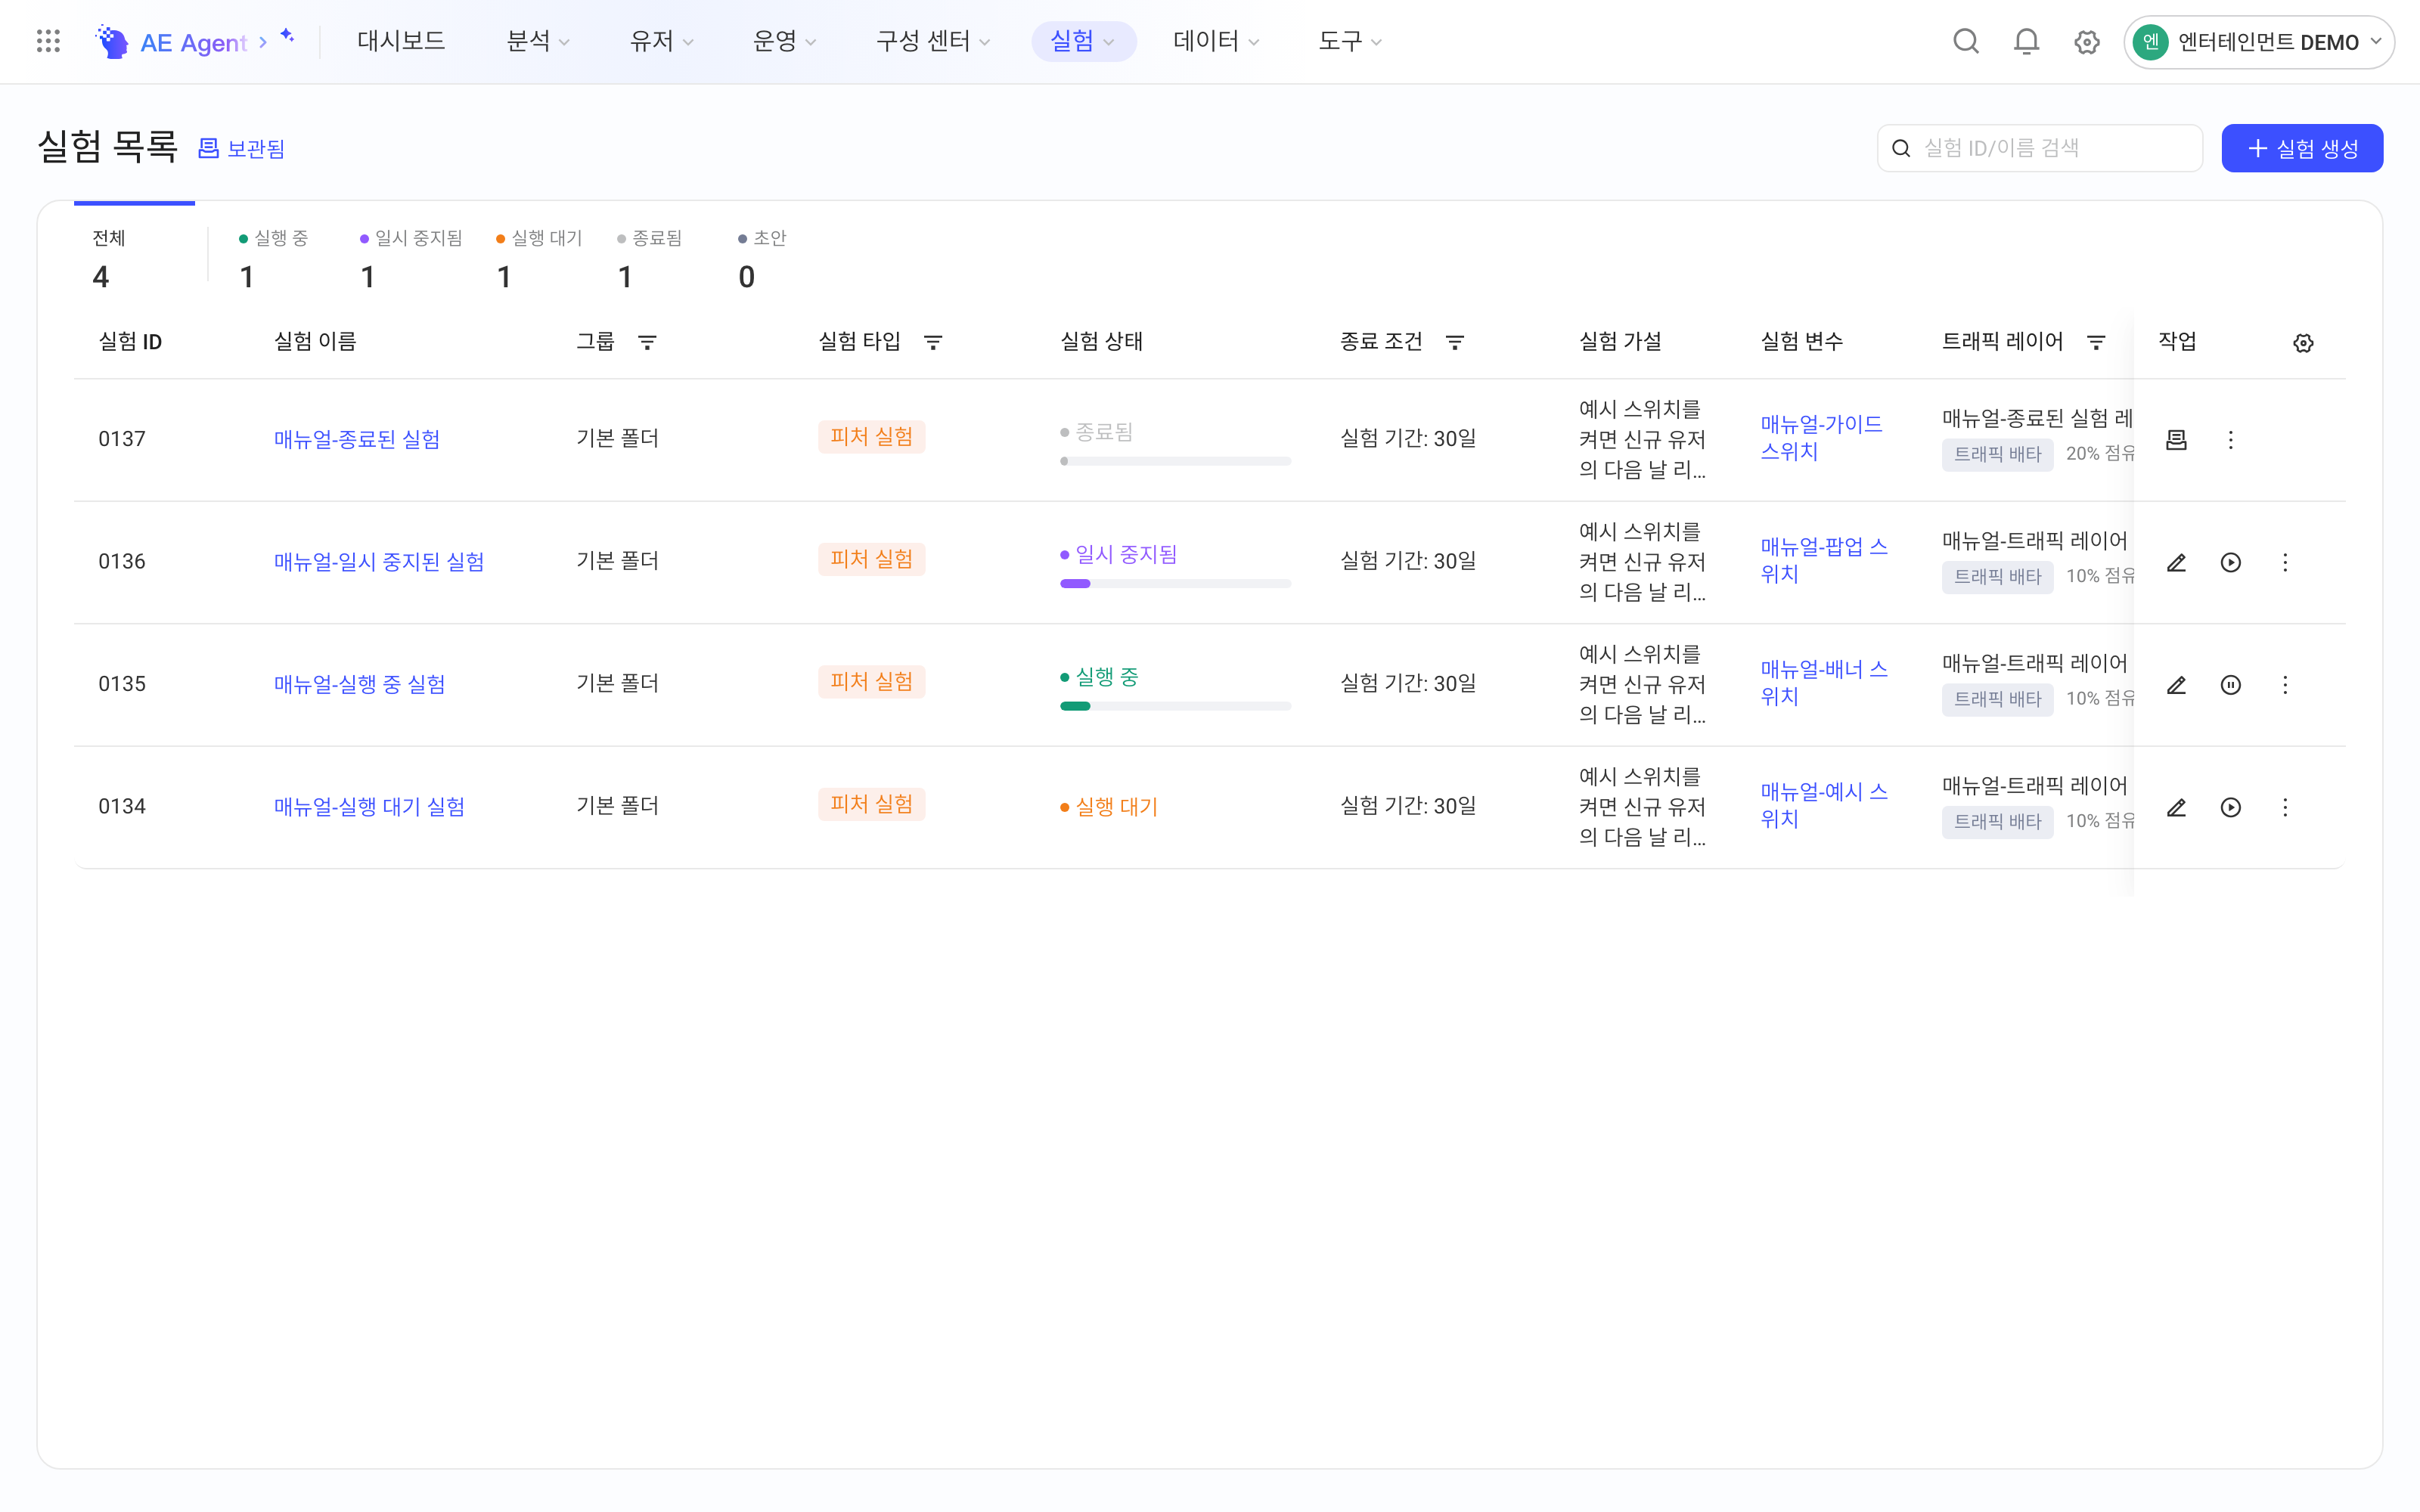Resume experiment 0136 with play icon
The height and width of the screenshot is (1512, 2420).
(x=2230, y=563)
